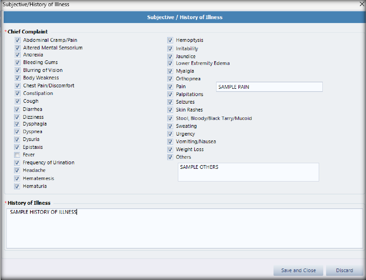Deselect the Hematuria checkbox

click(x=17, y=186)
